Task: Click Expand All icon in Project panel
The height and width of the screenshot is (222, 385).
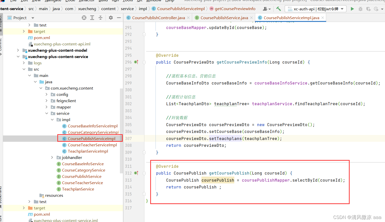Action: [92, 18]
